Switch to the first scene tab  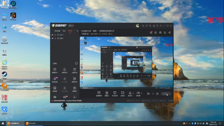[57, 31]
